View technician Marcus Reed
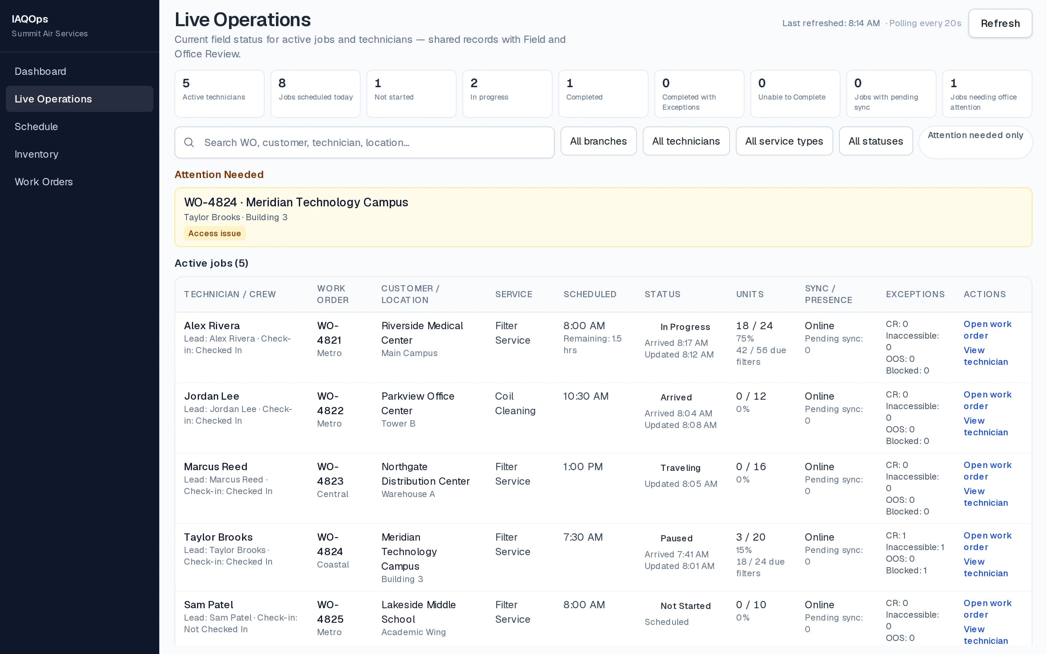 point(986,497)
